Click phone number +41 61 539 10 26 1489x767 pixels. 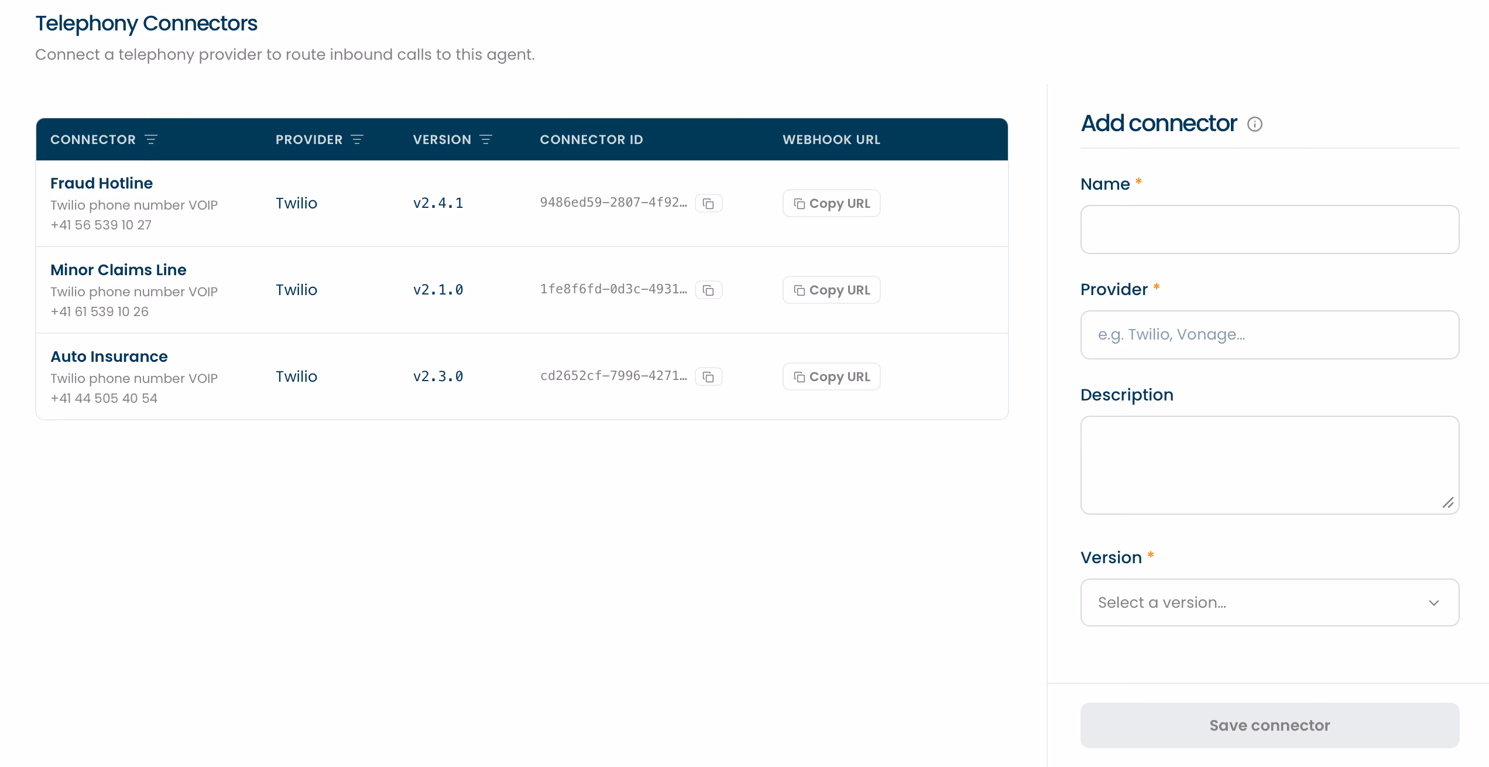coord(100,311)
